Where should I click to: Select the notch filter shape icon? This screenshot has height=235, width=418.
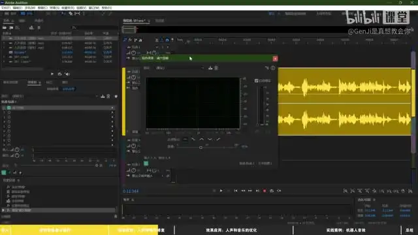(210, 139)
